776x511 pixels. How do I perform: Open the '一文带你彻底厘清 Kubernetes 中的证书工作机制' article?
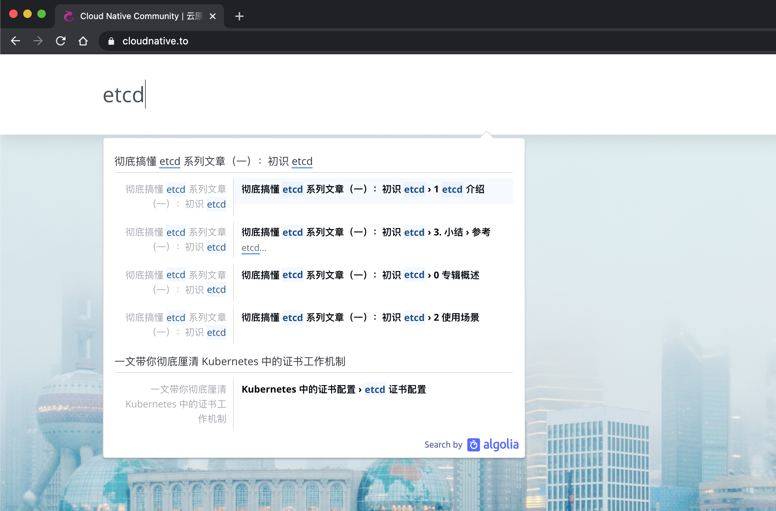[231, 361]
